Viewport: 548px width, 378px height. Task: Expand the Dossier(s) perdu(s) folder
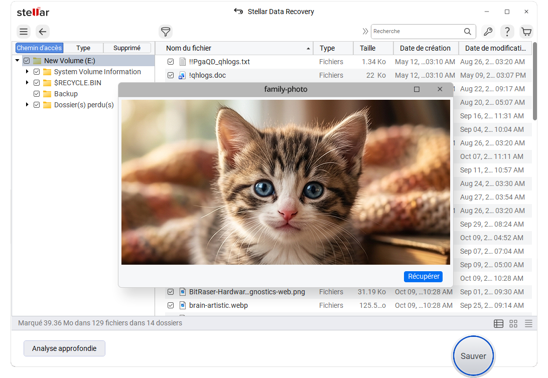pyautogui.click(x=27, y=104)
